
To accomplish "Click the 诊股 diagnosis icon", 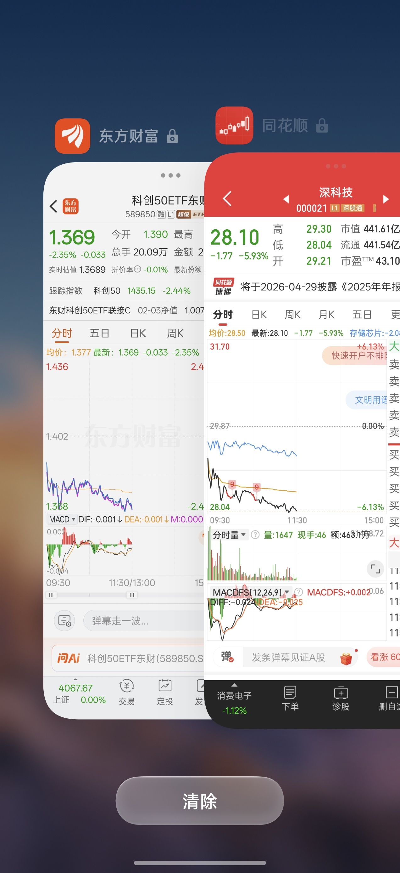I will pyautogui.click(x=341, y=699).
